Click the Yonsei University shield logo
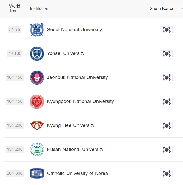Screen dimensions: 183x185 coord(37,54)
